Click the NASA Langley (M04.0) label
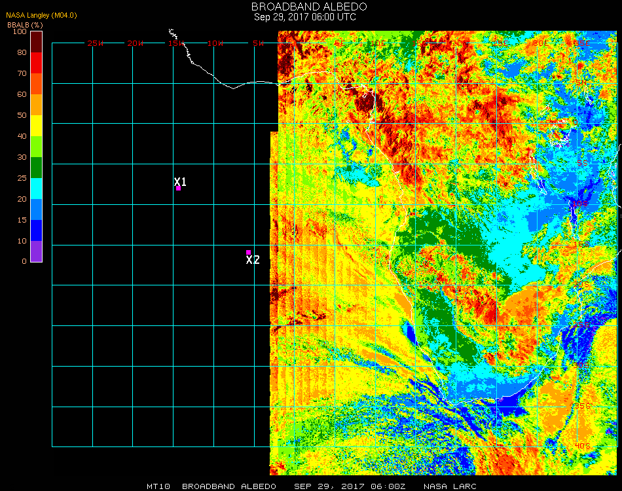The width and height of the screenshot is (622, 491). tap(41, 16)
